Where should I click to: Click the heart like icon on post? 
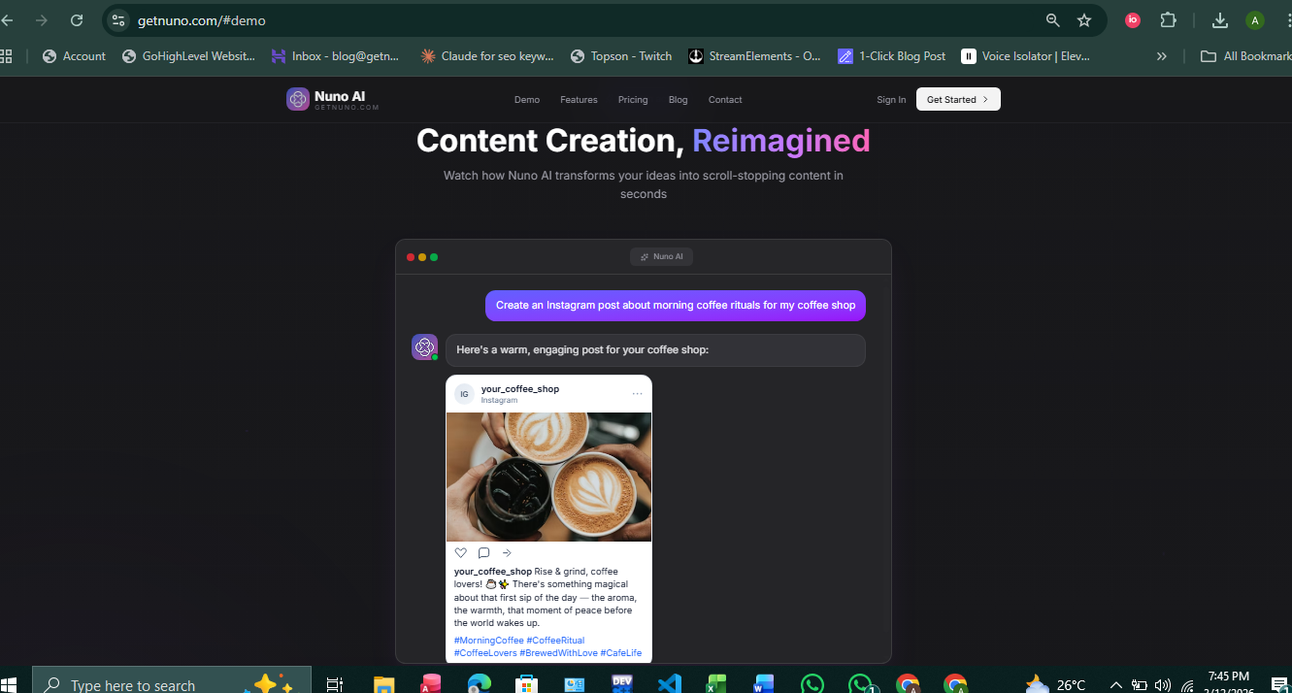461,553
